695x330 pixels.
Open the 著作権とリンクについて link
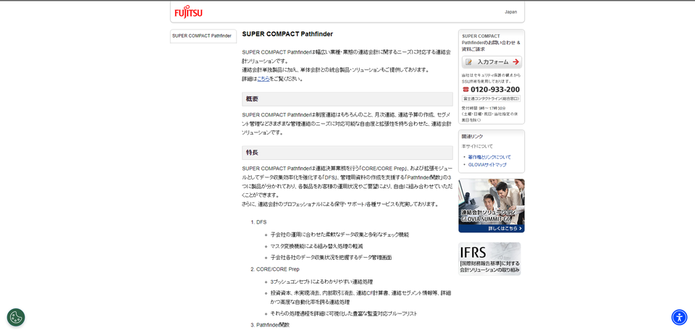click(x=489, y=156)
